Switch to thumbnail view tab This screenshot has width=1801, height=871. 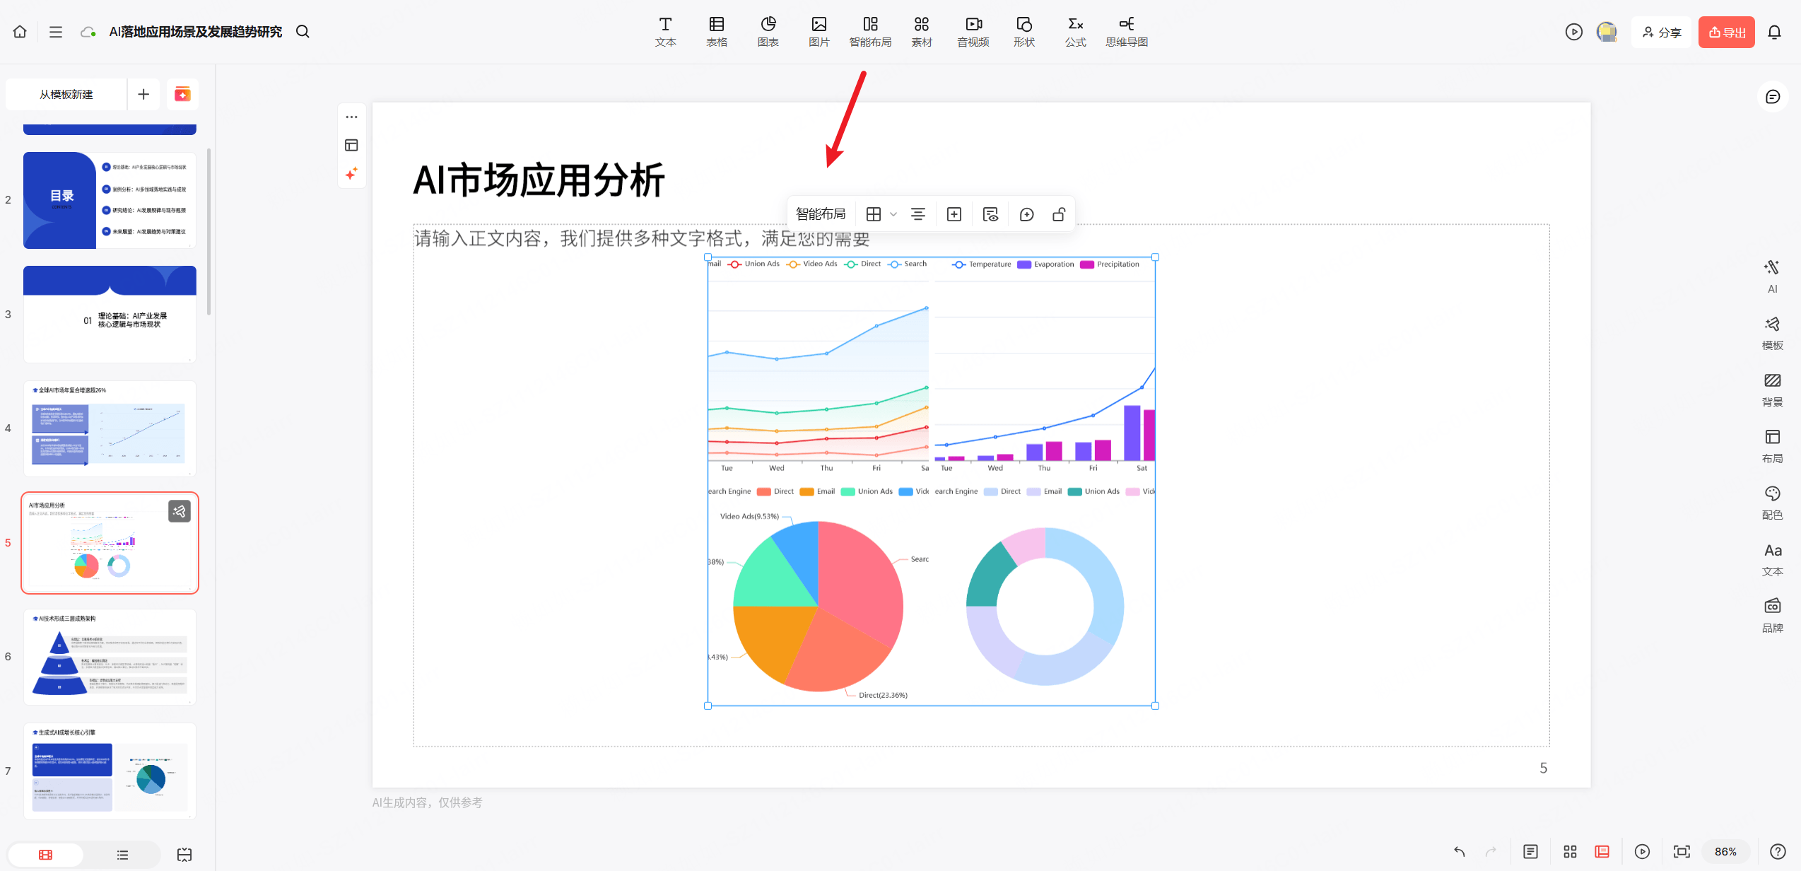(45, 855)
